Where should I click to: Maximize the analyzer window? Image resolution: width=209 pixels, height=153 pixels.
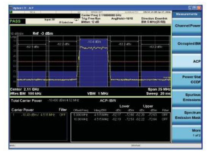pos(195,8)
